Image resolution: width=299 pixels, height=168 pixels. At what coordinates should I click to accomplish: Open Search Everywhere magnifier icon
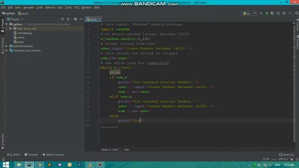[297, 13]
